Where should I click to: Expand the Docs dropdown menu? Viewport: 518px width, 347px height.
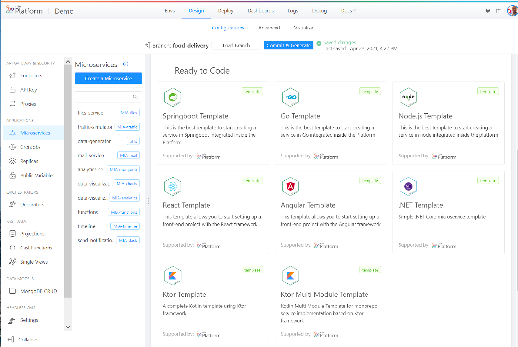click(348, 10)
